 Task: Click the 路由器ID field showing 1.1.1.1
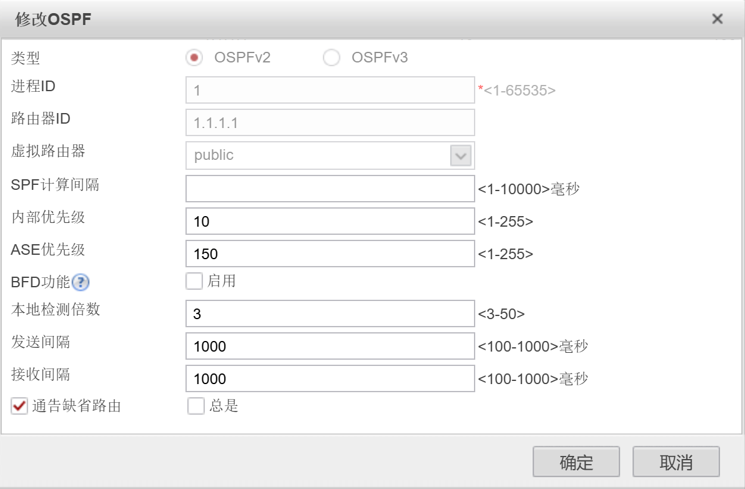point(330,123)
